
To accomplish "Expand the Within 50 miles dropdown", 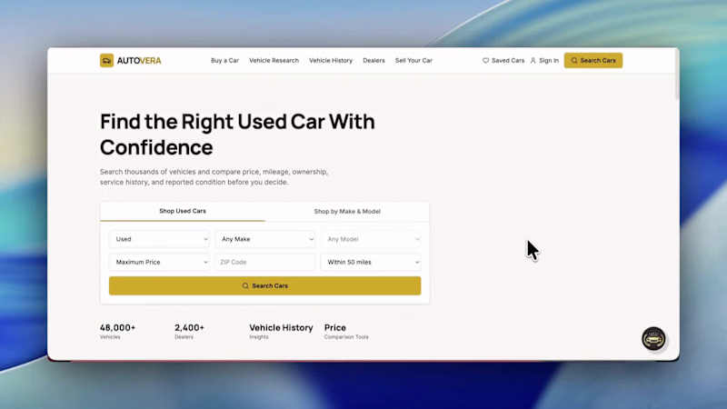I will point(371,262).
